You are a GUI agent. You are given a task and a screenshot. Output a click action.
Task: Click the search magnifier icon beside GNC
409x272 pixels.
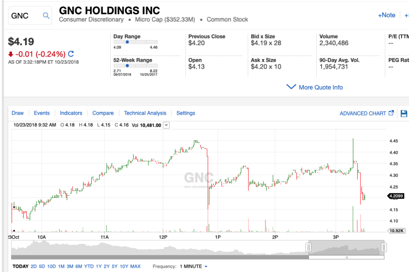46,16
